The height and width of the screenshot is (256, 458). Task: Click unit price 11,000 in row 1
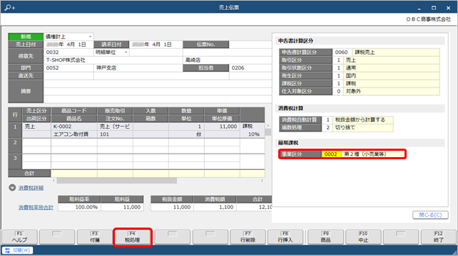pos(222,127)
